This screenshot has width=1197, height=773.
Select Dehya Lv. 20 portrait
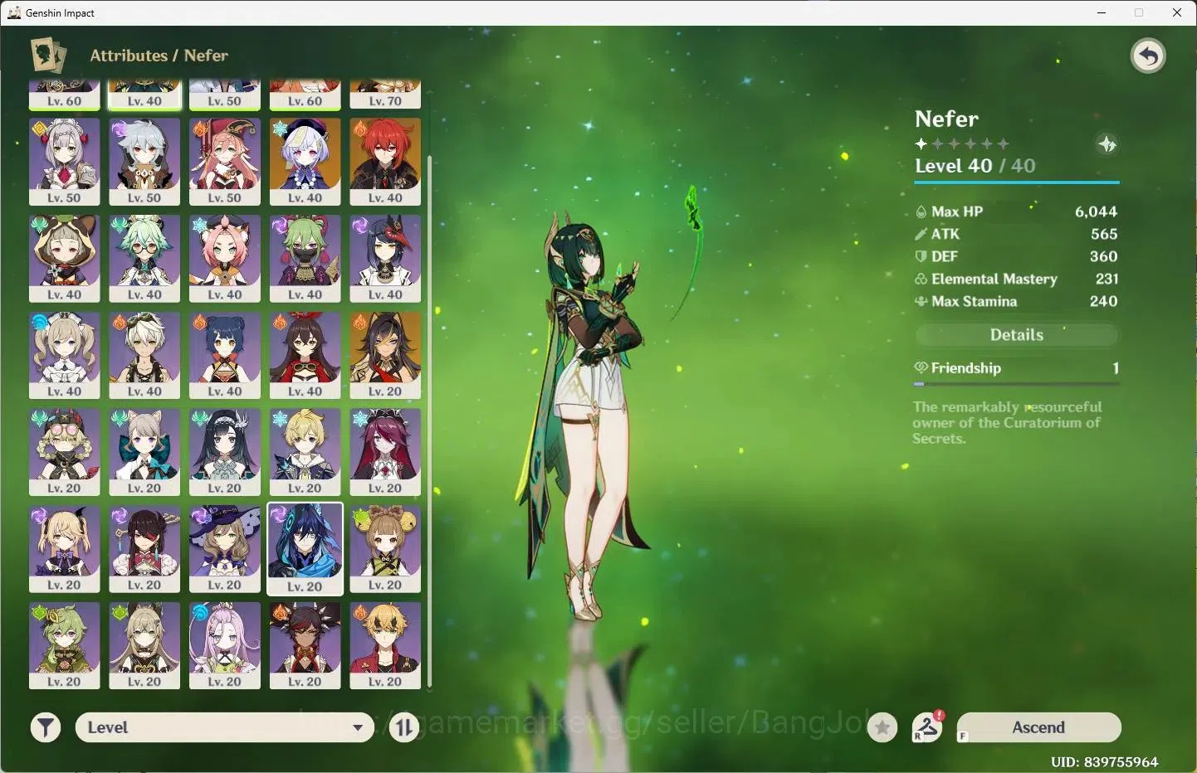[x=386, y=356]
